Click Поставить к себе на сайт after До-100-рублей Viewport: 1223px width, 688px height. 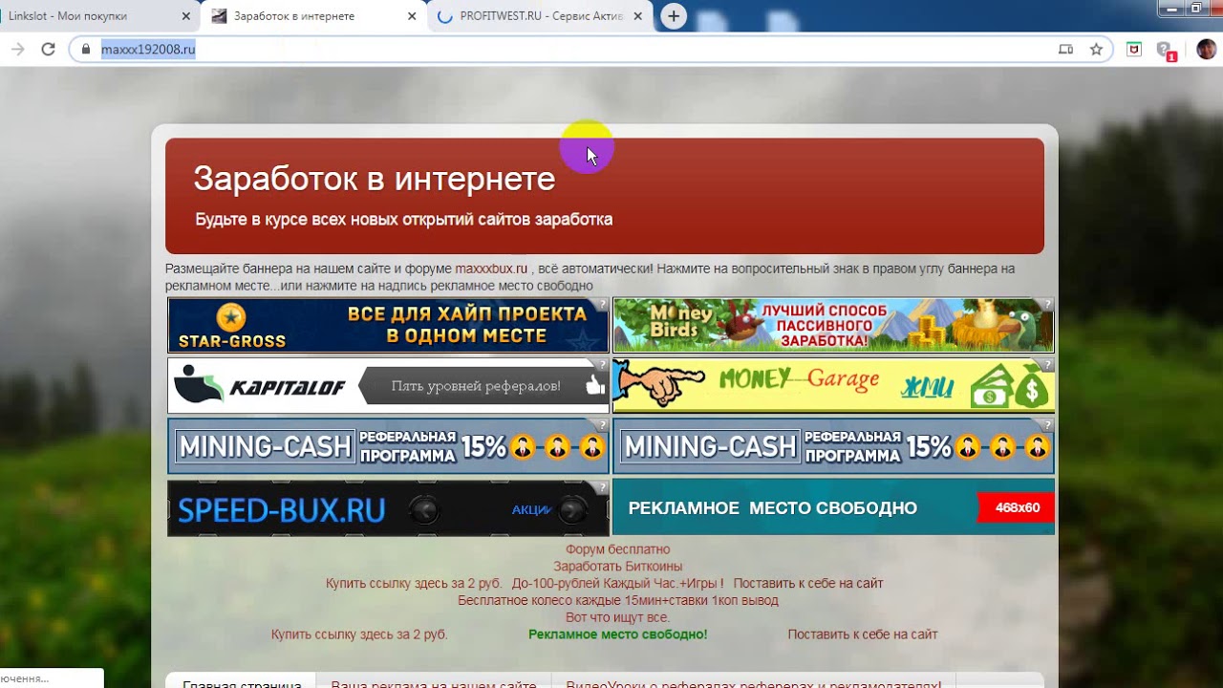coord(808,583)
